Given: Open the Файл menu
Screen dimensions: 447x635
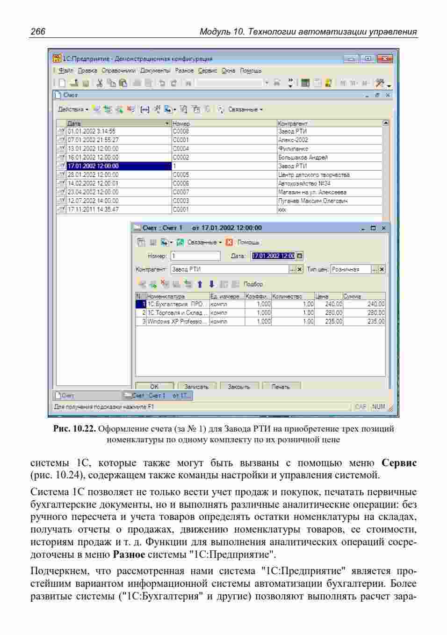Looking at the screenshot, I should click(66, 71).
